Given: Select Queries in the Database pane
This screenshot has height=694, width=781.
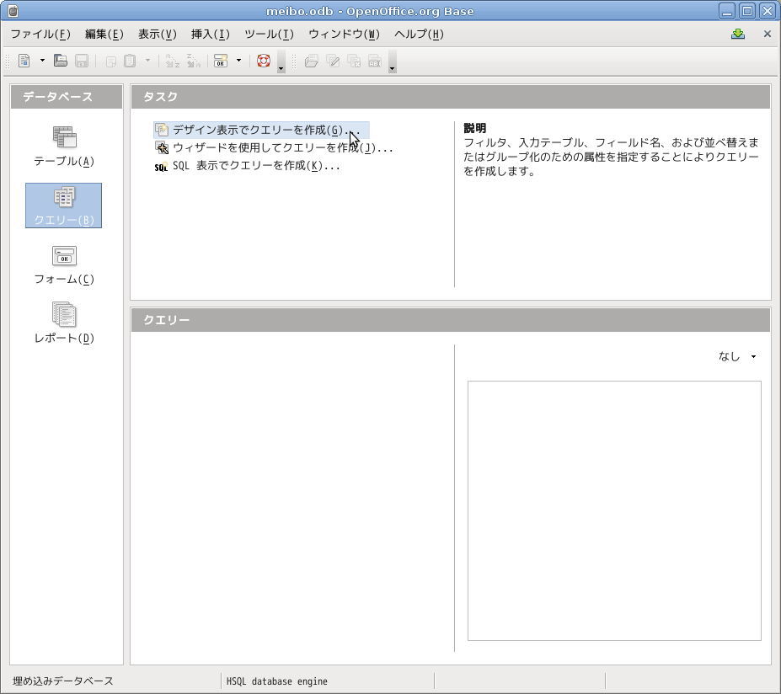Looking at the screenshot, I should click(x=64, y=206).
